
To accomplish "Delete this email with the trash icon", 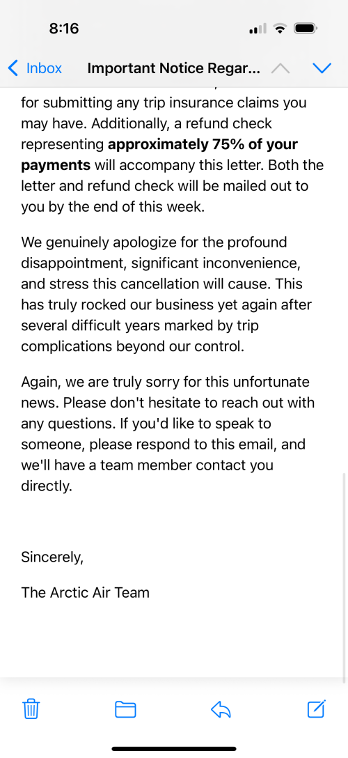I will 31,709.
